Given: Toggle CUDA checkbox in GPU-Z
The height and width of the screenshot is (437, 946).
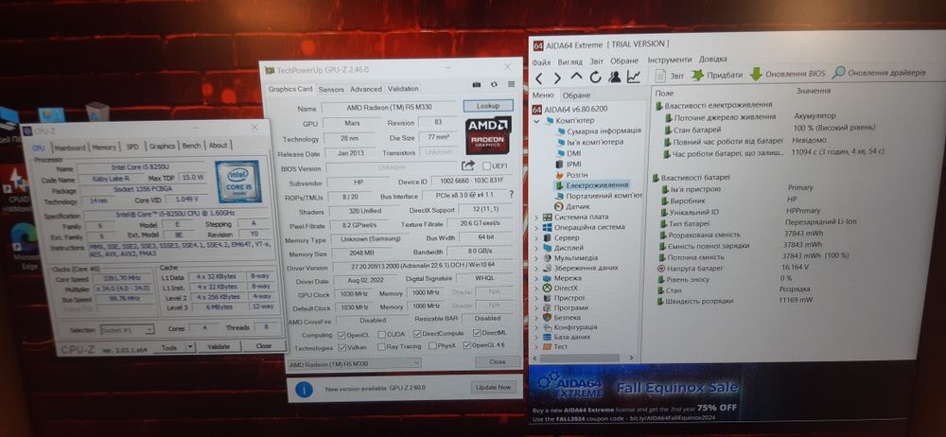Looking at the screenshot, I should (382, 335).
